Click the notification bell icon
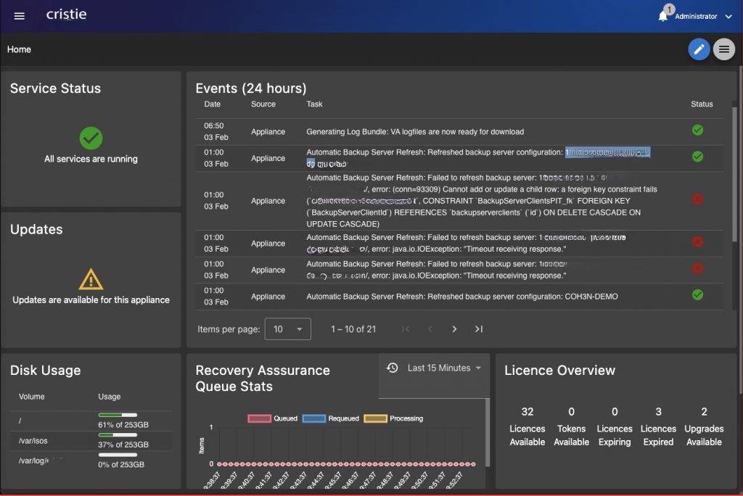 pyautogui.click(x=662, y=16)
